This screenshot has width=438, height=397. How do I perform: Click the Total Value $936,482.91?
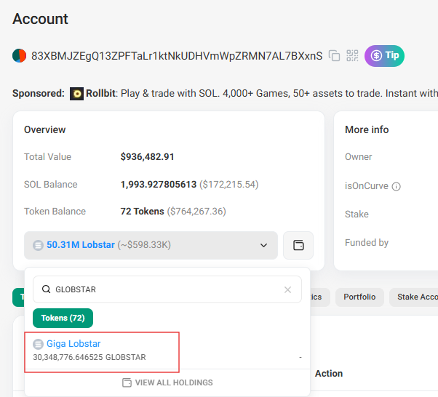(147, 157)
